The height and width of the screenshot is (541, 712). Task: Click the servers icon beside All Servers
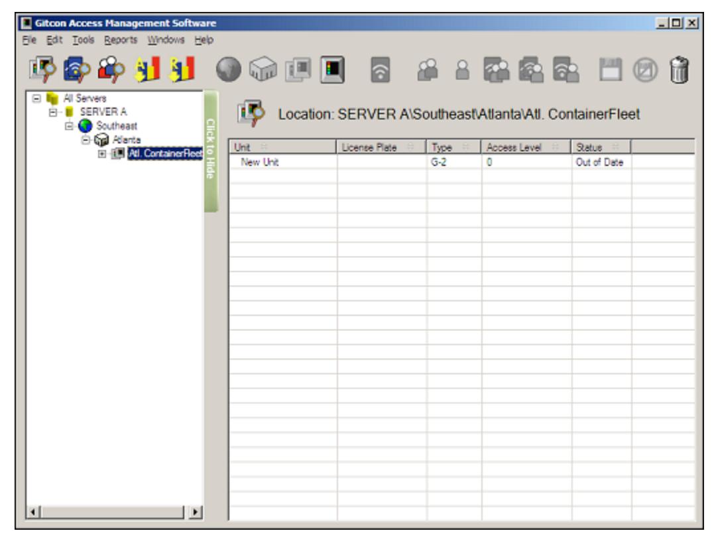click(x=52, y=98)
